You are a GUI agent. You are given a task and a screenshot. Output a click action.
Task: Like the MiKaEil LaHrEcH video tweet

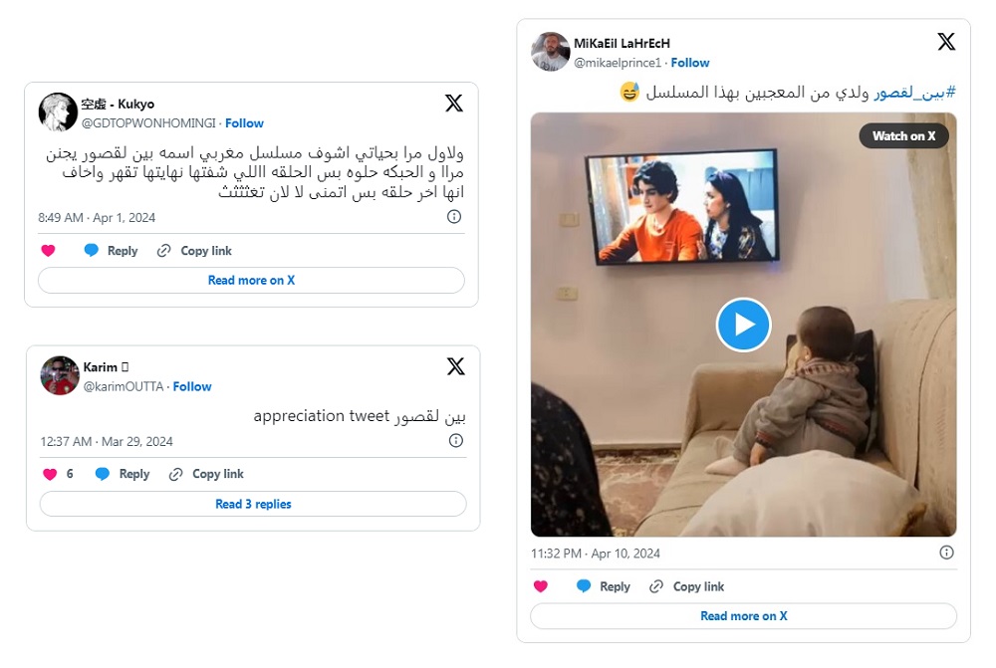click(x=541, y=586)
